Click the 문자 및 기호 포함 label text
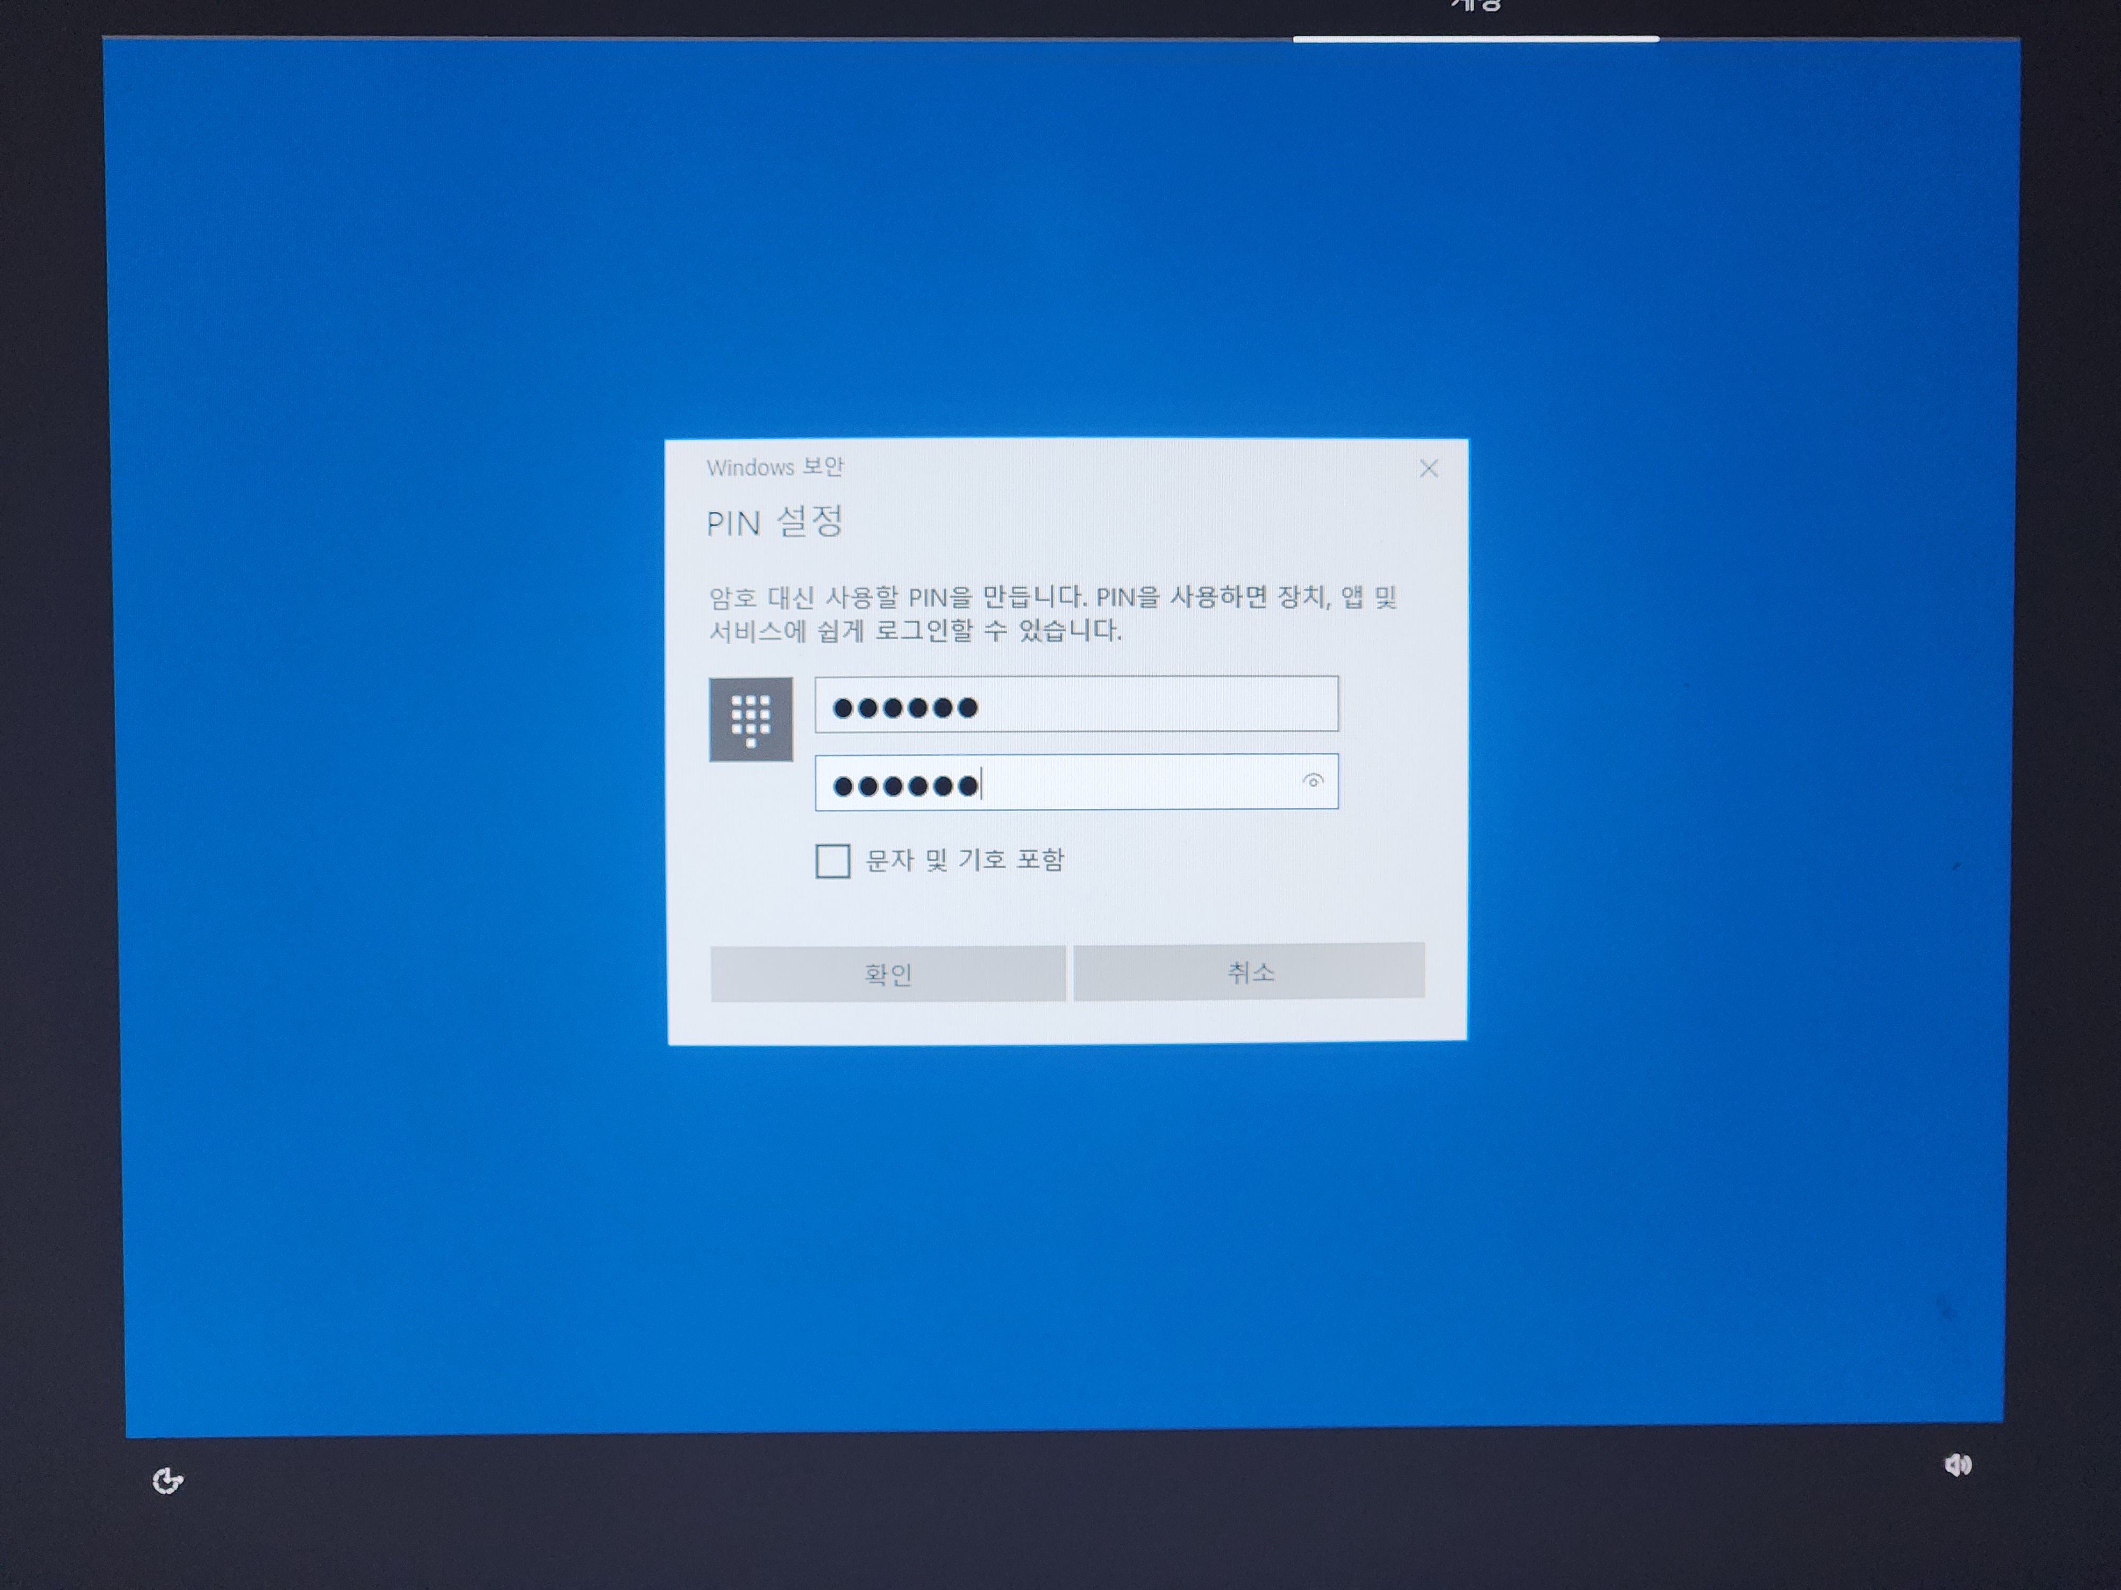2121x1590 pixels. tap(965, 860)
